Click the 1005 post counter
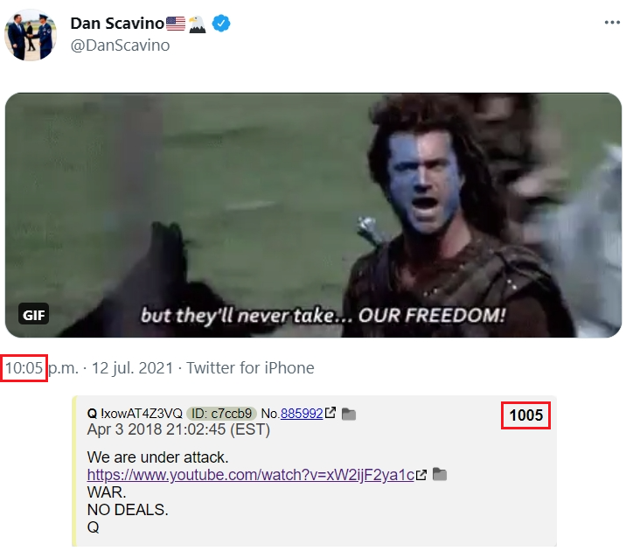The height and width of the screenshot is (551, 626). pyautogui.click(x=525, y=415)
